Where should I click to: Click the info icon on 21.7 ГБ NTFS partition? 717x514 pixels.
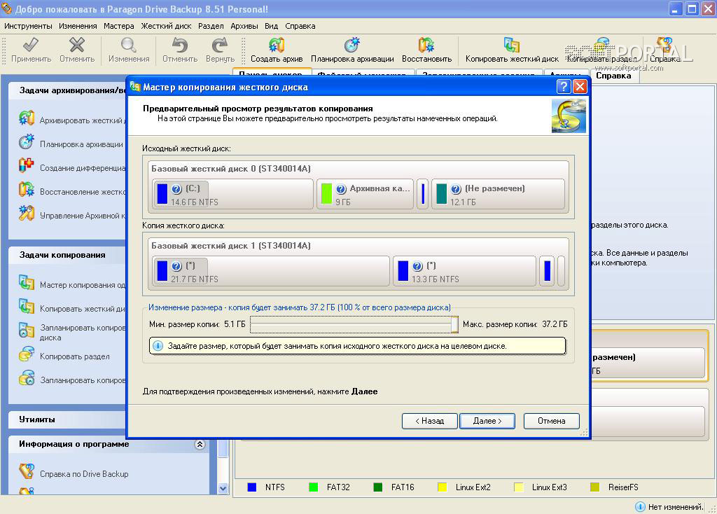(x=176, y=266)
